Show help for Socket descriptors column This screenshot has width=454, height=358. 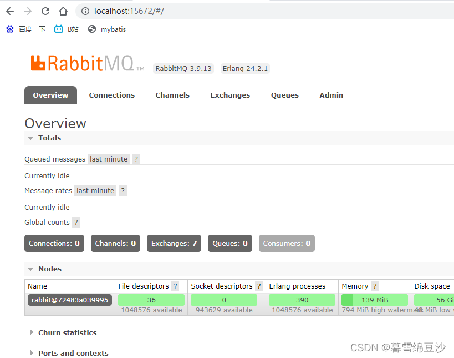[x=259, y=286]
